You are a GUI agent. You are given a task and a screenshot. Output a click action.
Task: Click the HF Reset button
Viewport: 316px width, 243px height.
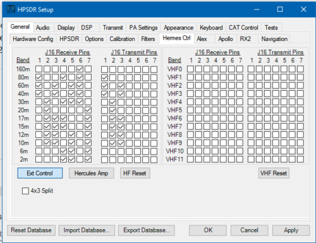[135, 173]
